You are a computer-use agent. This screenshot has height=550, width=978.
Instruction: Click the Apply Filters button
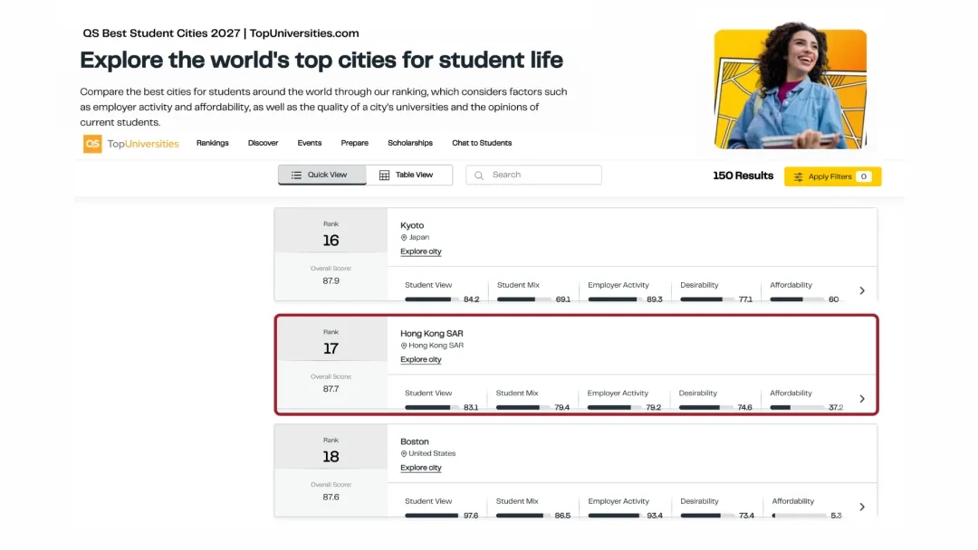pos(833,177)
